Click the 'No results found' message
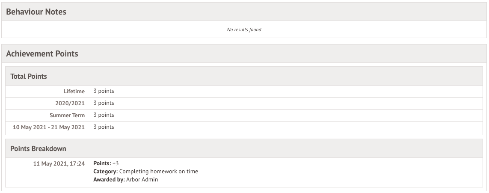Screen dimensions: 489x193 (244, 30)
